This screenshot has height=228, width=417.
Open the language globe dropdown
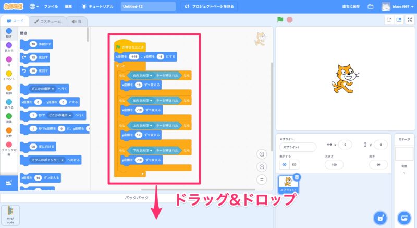(x=34, y=7)
